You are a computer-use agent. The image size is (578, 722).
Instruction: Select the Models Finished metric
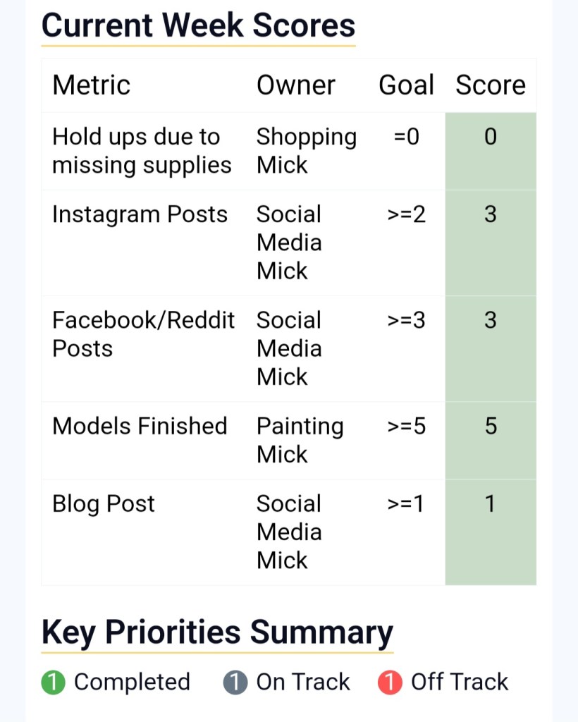tap(140, 426)
